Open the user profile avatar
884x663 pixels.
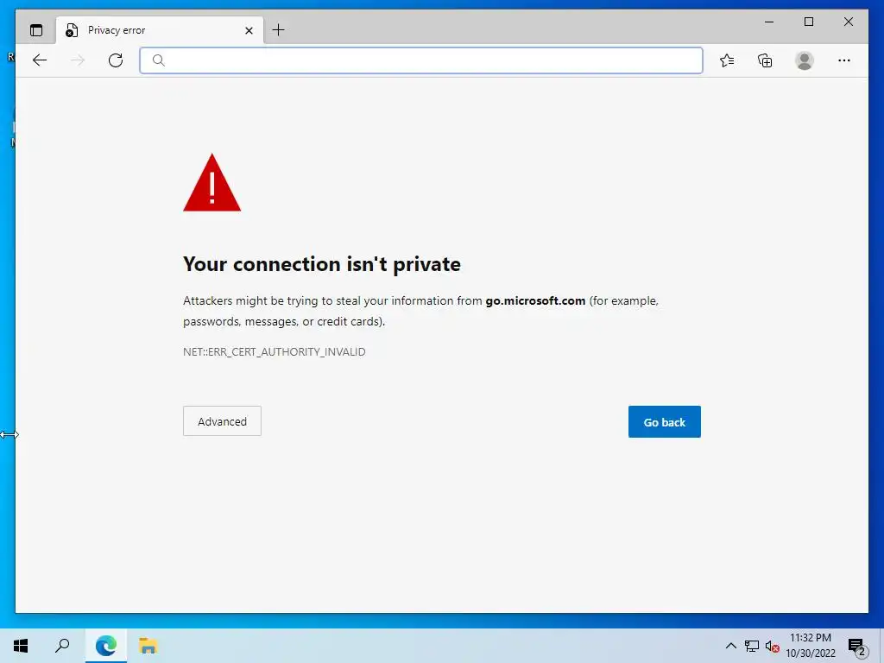point(805,60)
